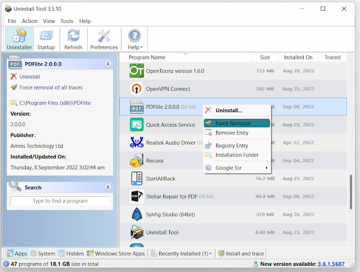
Task: Open the C:\Program Files (x86)\PDFlite folder link
Action: pos(55,103)
